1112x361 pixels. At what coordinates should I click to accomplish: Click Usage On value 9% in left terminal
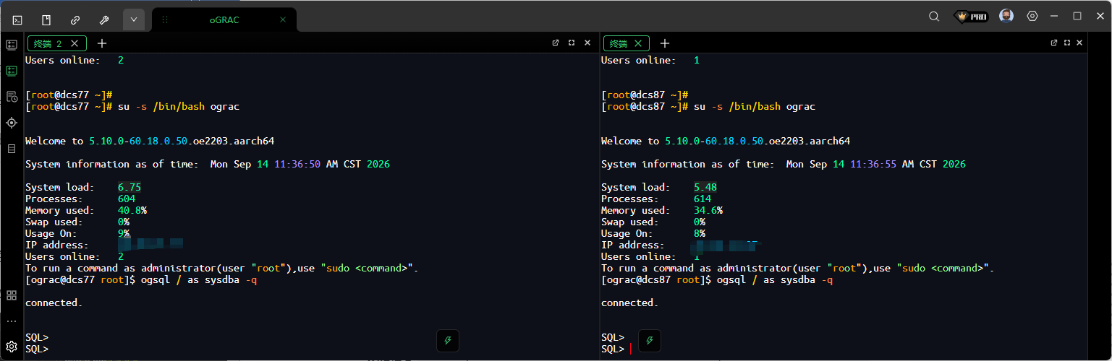click(x=124, y=234)
